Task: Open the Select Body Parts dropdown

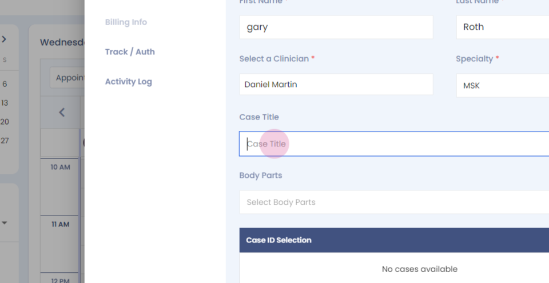Action: point(393,202)
